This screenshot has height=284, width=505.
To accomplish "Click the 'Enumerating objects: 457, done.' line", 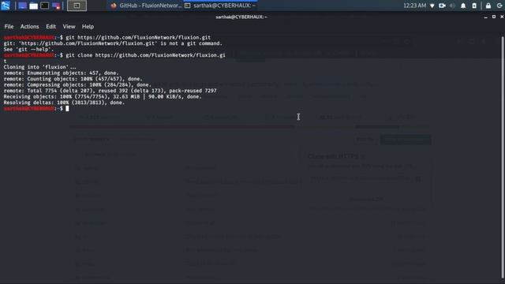I will [62, 73].
